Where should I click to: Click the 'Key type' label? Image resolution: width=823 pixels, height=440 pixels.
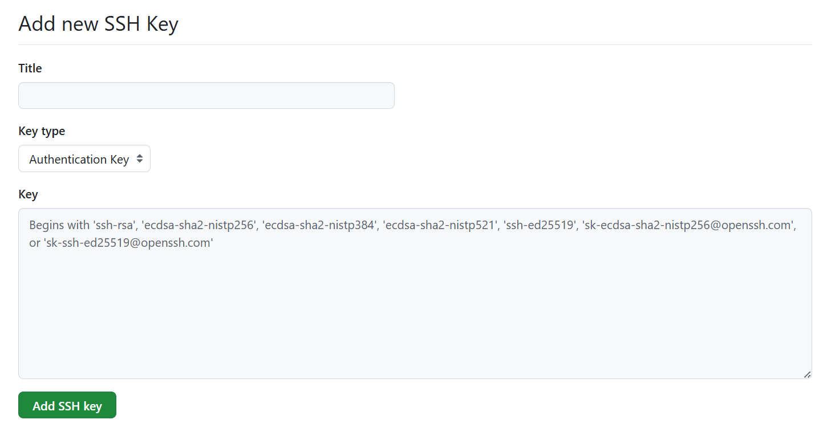(x=42, y=131)
